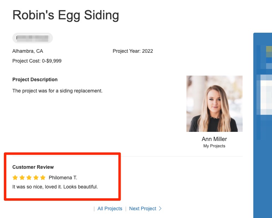Click the fifth review star
This screenshot has width=272, height=218.
[43, 178]
